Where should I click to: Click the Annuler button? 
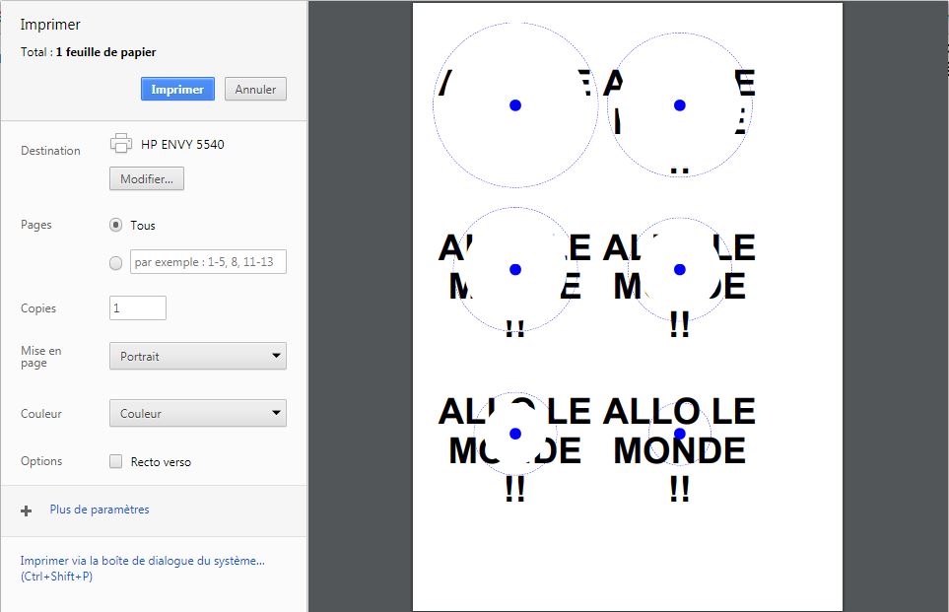[255, 89]
